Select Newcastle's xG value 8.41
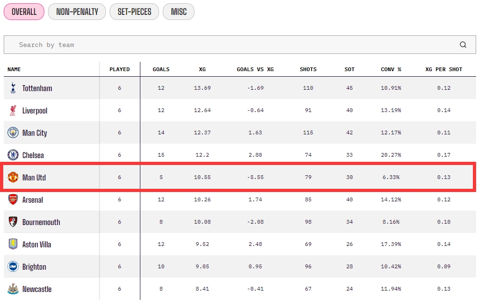Image resolution: width=478 pixels, height=305 pixels. (202, 289)
